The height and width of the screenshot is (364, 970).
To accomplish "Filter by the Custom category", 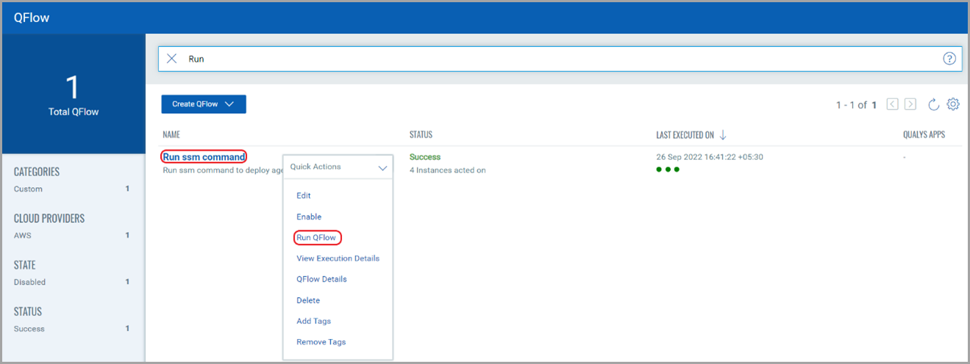I will click(x=29, y=189).
